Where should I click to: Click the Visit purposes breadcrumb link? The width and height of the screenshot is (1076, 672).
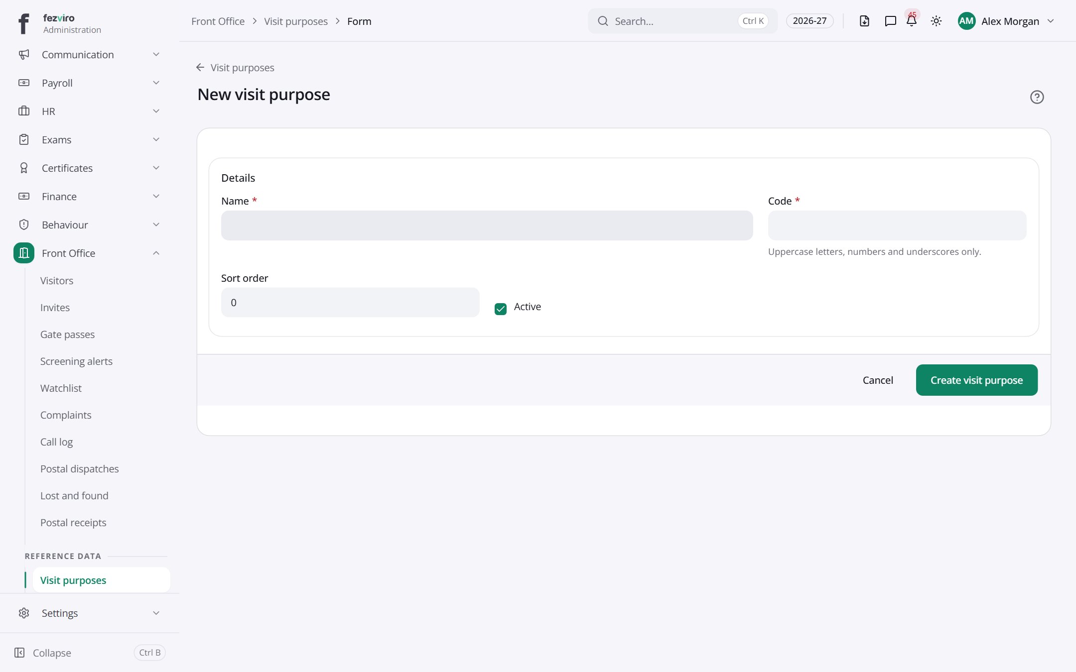(296, 21)
